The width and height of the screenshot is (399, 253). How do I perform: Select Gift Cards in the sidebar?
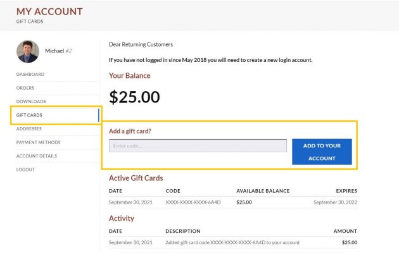click(x=29, y=115)
